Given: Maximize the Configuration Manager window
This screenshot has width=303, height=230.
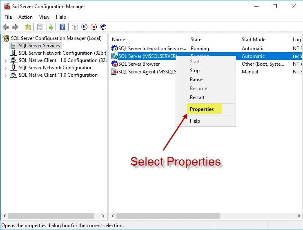Looking at the screenshot, I should click(274, 6).
